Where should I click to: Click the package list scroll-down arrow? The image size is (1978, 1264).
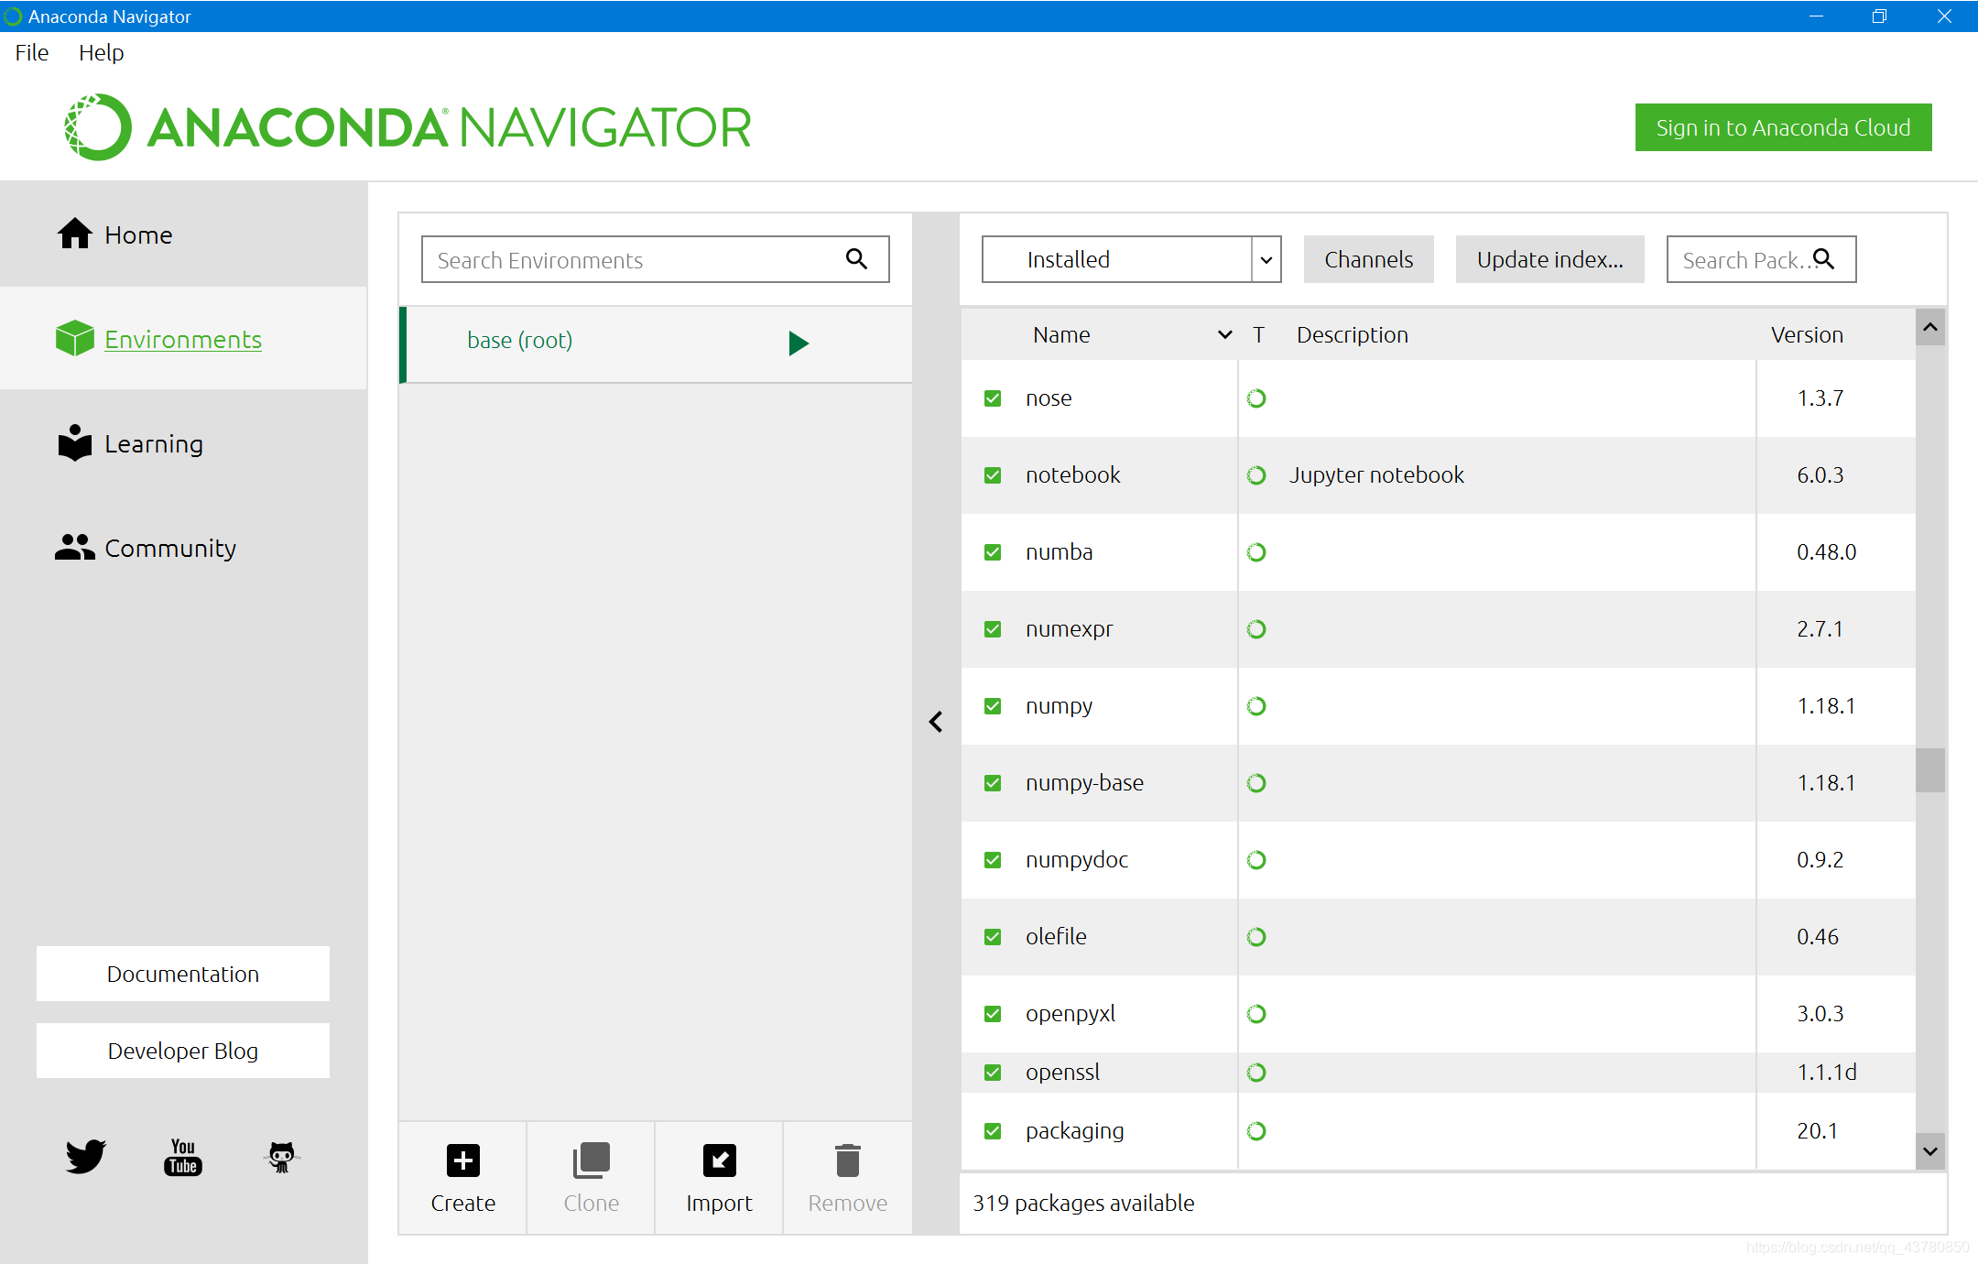click(1930, 1151)
